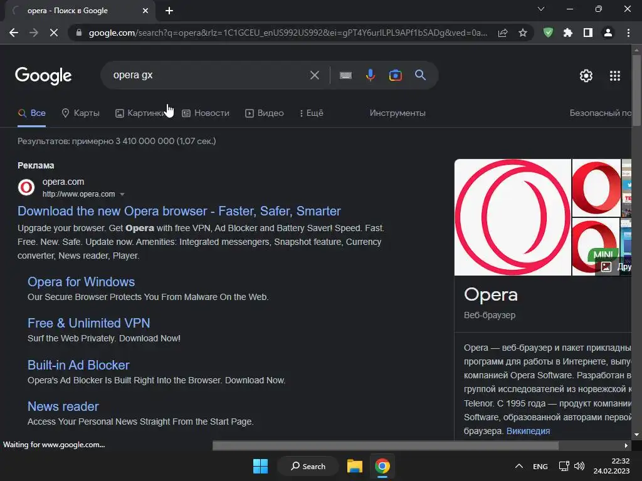Open the large Opera logo image
Viewport: 642px width, 481px height.
tap(513, 217)
